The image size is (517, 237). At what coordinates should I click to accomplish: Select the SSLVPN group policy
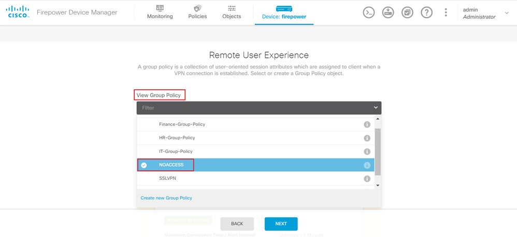(x=168, y=178)
